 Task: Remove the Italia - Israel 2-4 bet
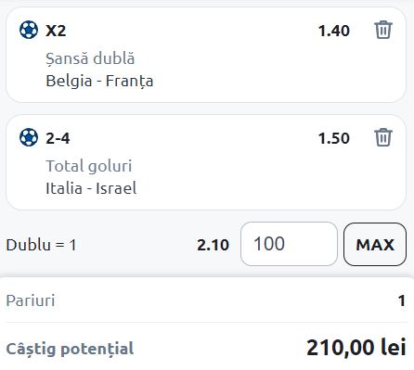coord(383,137)
